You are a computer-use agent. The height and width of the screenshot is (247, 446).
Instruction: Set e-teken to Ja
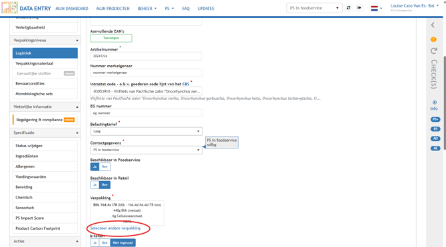click(95, 243)
